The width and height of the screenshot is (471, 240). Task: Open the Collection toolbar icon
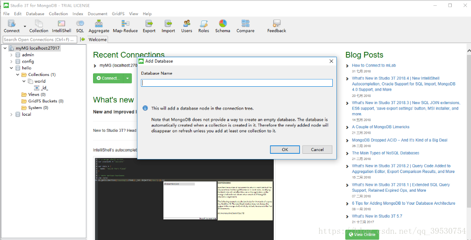click(39, 26)
